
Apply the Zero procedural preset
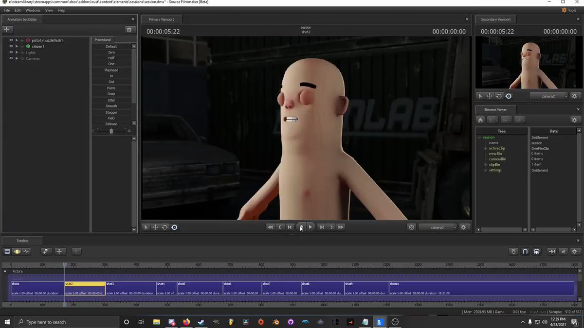tap(111, 52)
